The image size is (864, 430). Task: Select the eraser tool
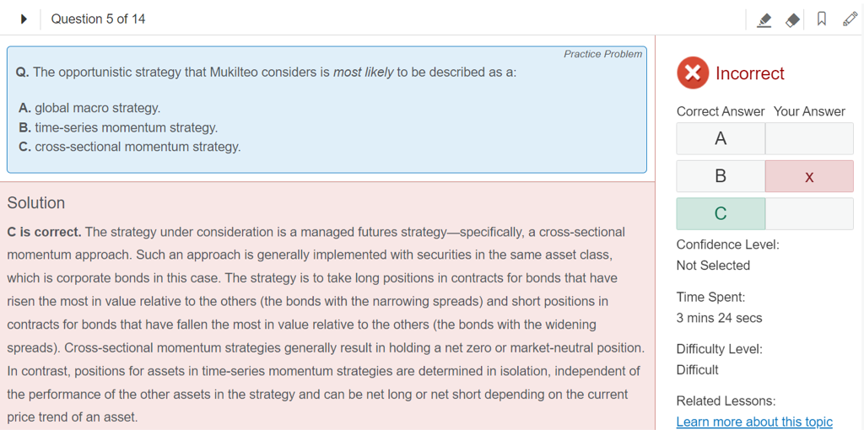[792, 19]
